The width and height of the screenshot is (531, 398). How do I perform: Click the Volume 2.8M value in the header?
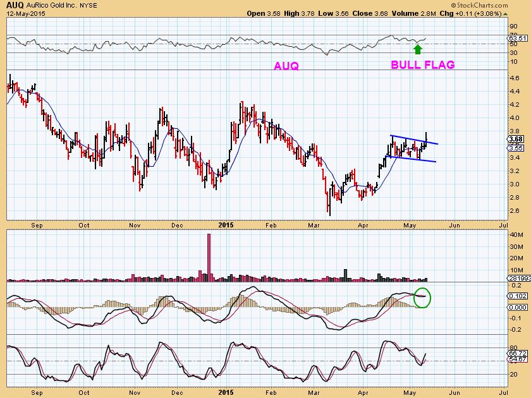pos(414,13)
